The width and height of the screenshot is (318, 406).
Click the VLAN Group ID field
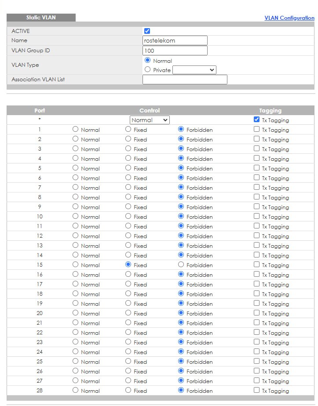point(175,51)
